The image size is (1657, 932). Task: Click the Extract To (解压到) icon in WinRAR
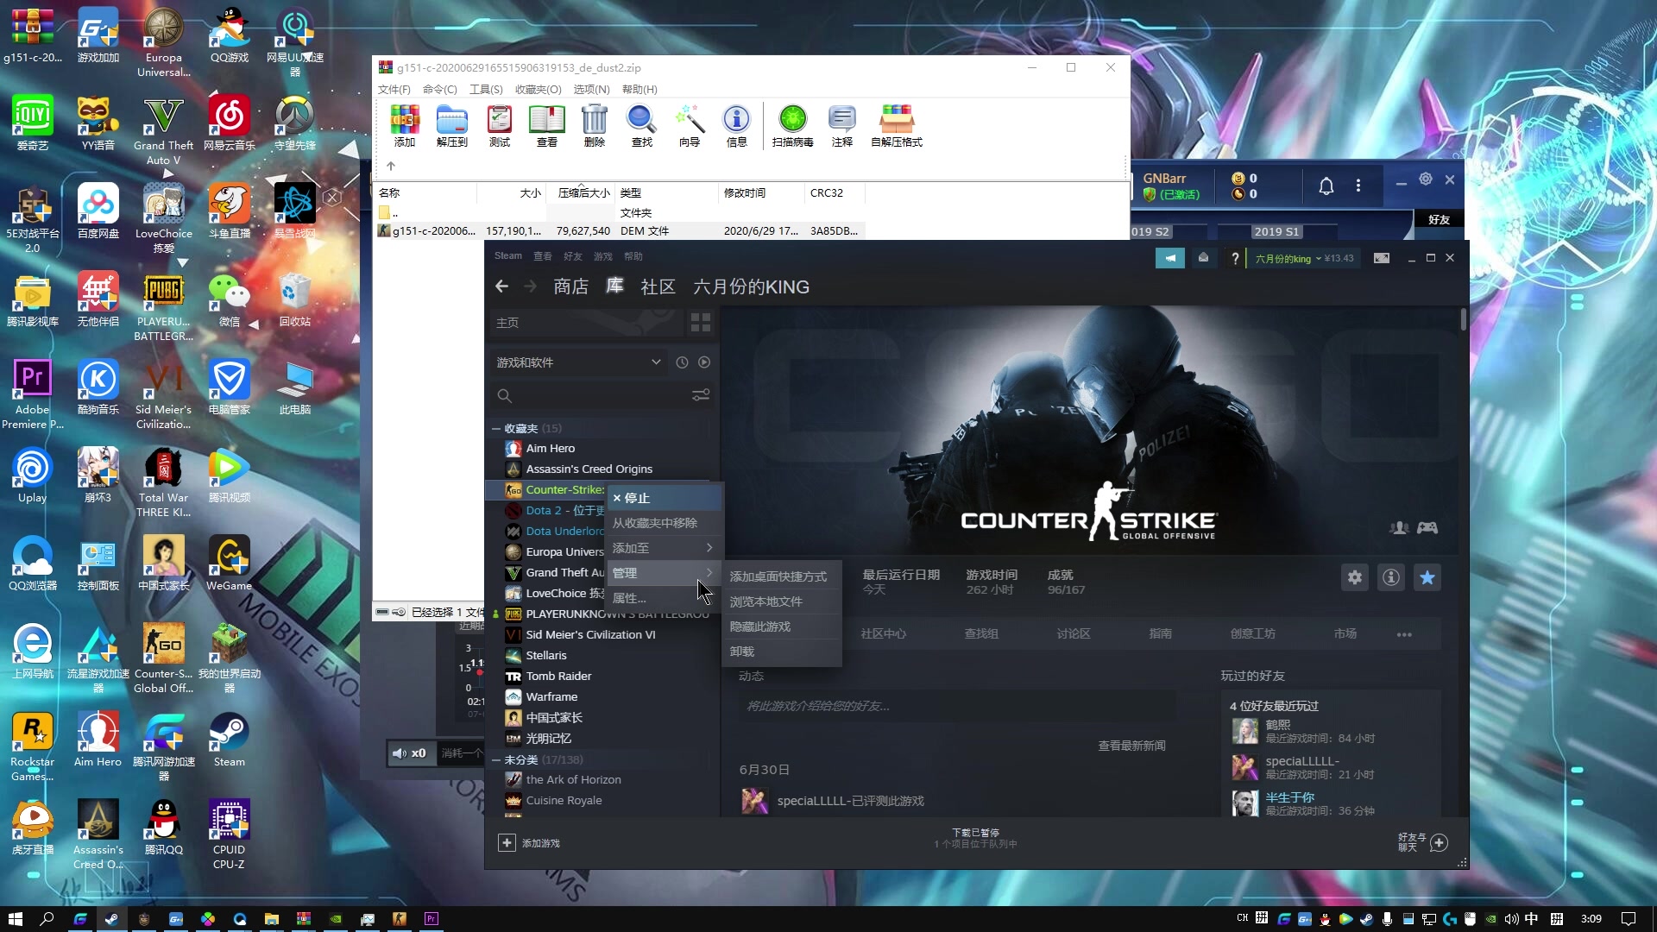pos(451,126)
